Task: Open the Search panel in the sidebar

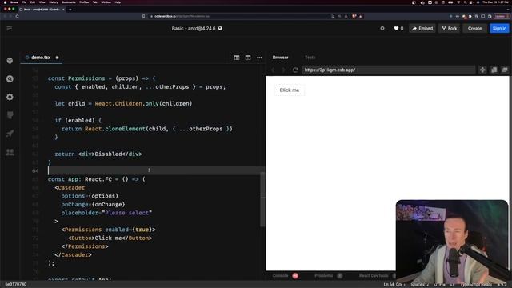Action: point(10,79)
